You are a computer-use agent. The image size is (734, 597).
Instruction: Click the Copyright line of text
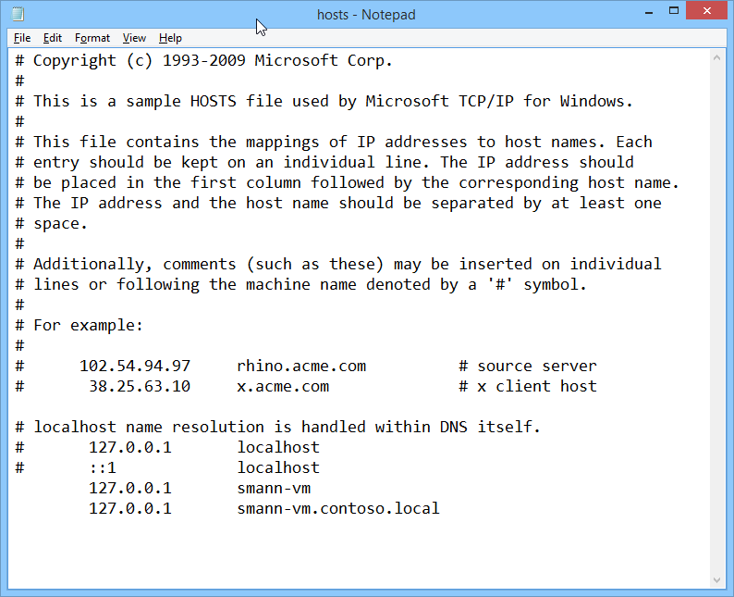coord(203,60)
